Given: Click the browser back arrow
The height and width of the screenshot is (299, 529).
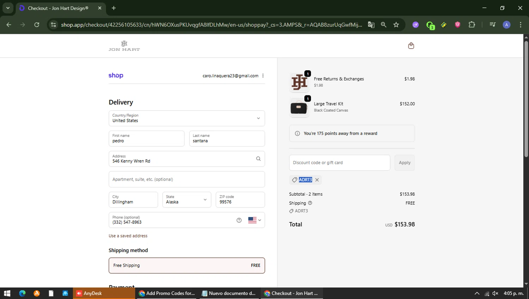Looking at the screenshot, I should (x=9, y=25).
